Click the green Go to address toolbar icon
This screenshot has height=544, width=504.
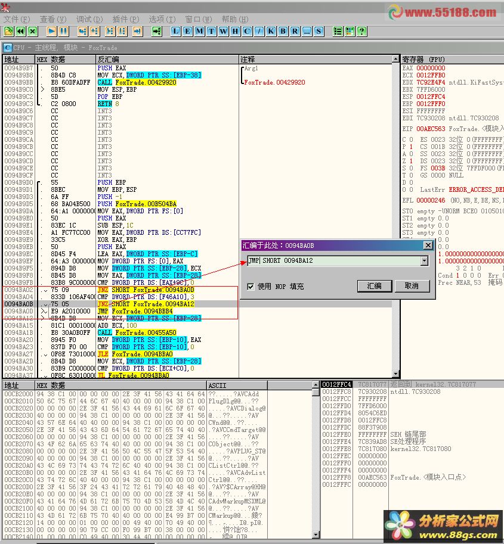(157, 32)
